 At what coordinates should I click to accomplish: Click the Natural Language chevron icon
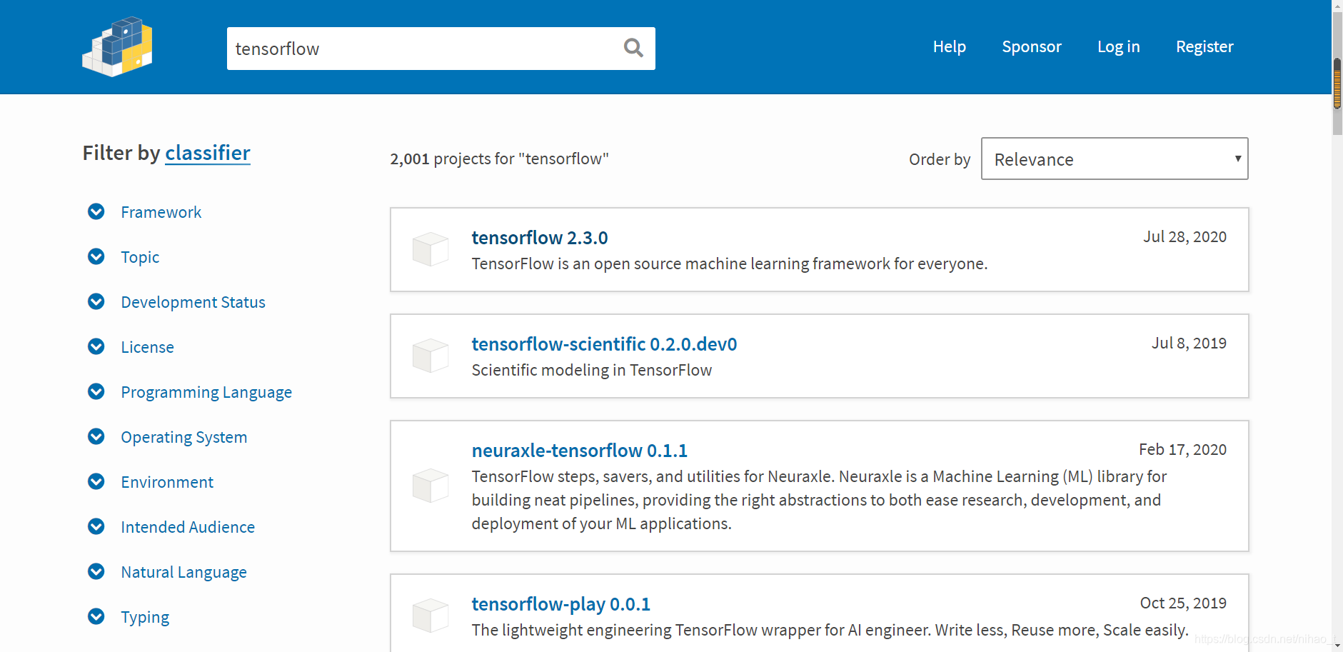(96, 571)
